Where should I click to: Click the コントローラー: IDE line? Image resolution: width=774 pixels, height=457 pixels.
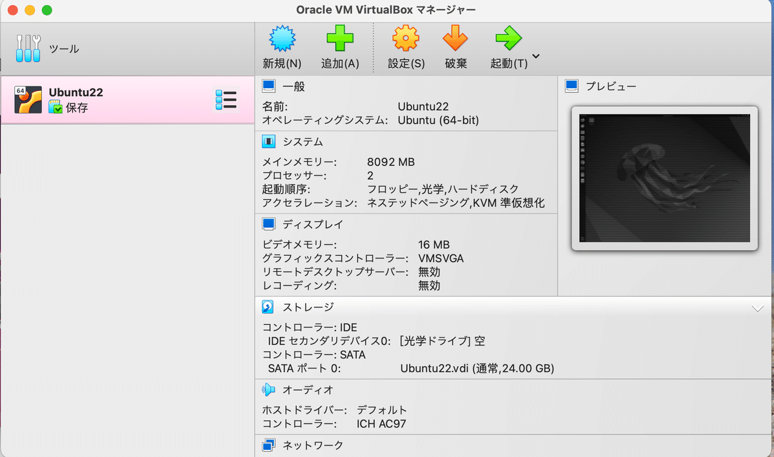tap(310, 327)
